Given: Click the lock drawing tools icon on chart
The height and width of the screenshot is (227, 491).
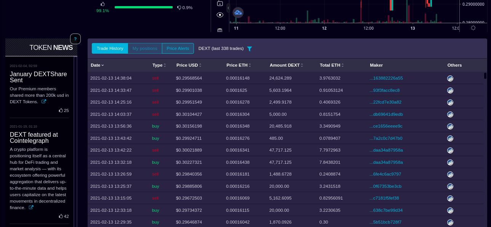Looking at the screenshot, I should tap(220, 3).
